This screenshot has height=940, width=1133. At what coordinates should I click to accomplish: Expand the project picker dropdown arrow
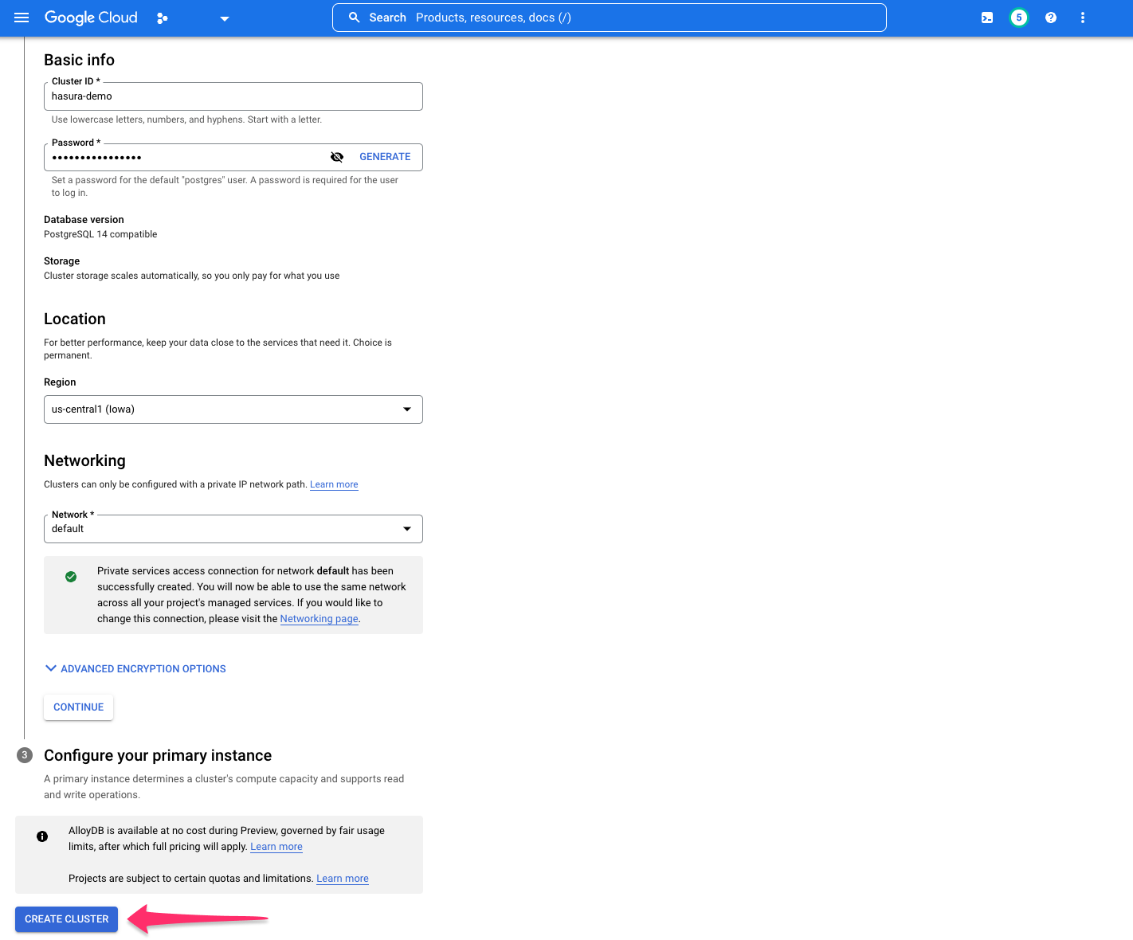click(224, 18)
